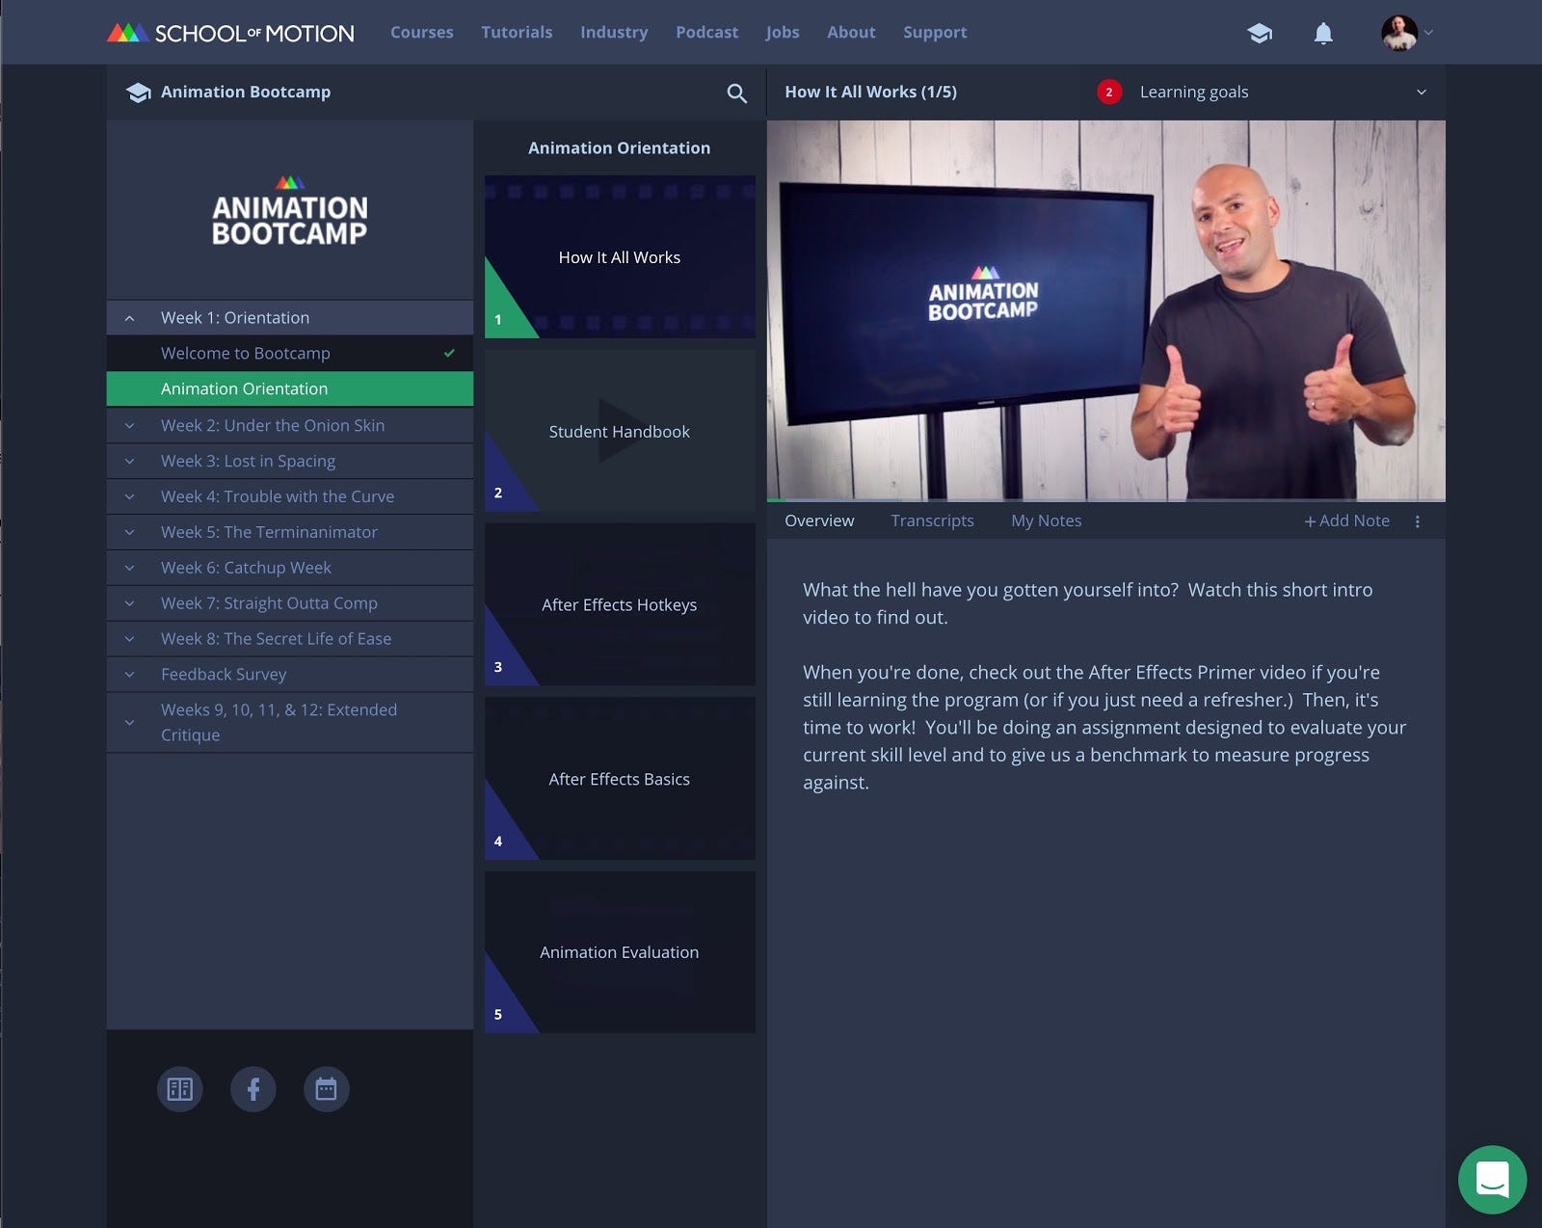This screenshot has height=1228, width=1542.
Task: Expand Weeks 9, 10, 11, & 12: Extended Critique
Action: click(290, 722)
